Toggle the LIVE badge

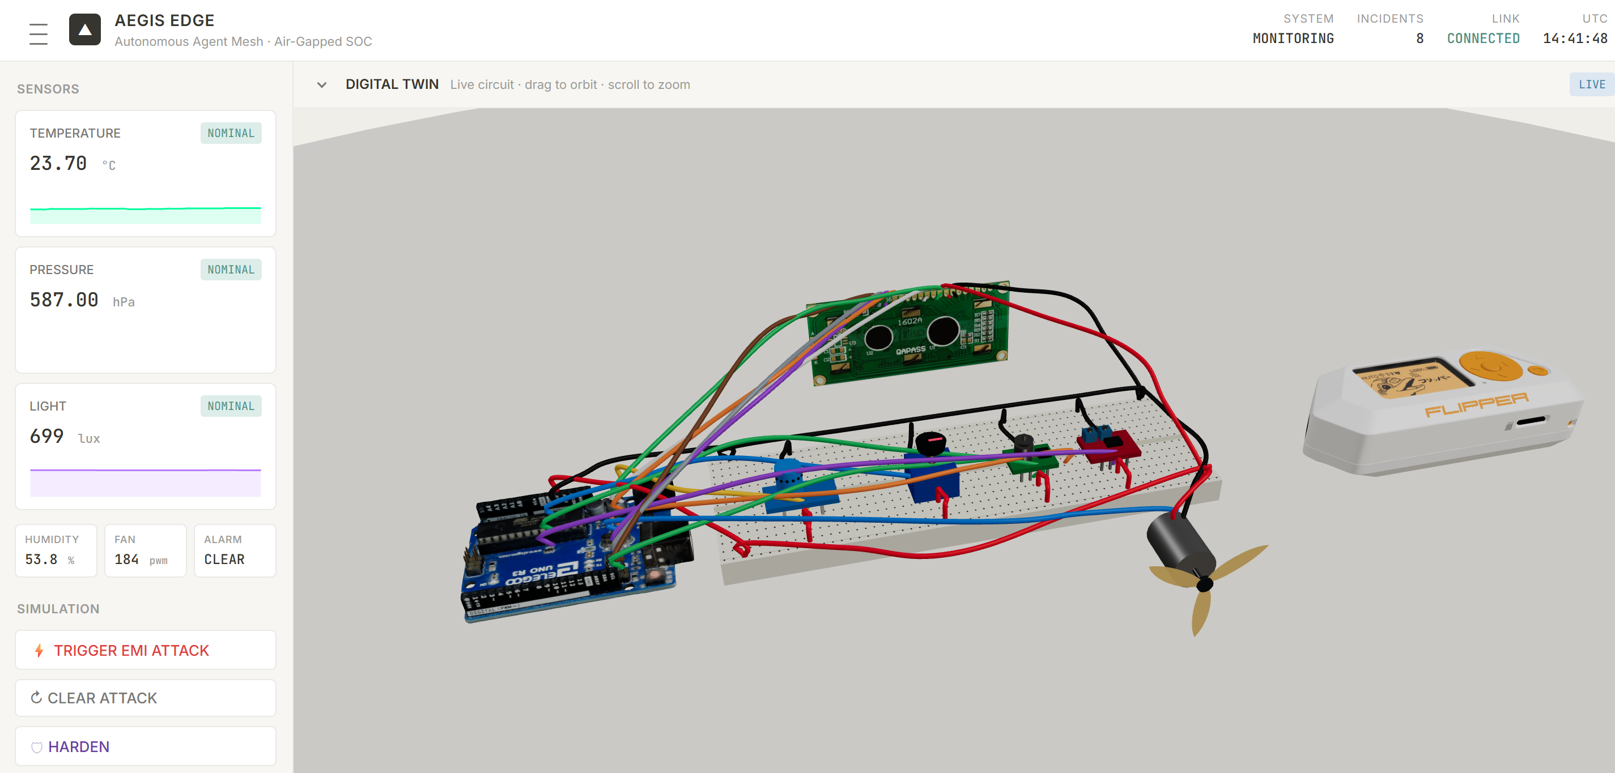(1591, 84)
